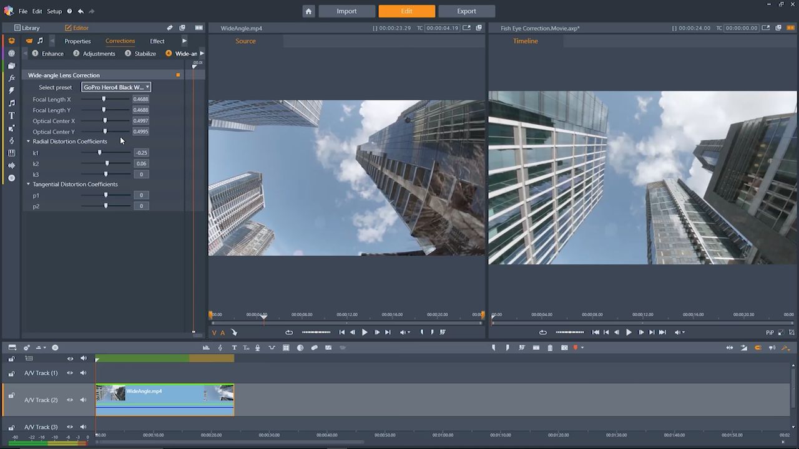Click the fx Effects sidebar icon
Screen dimensions: 799x449
tap(11, 78)
